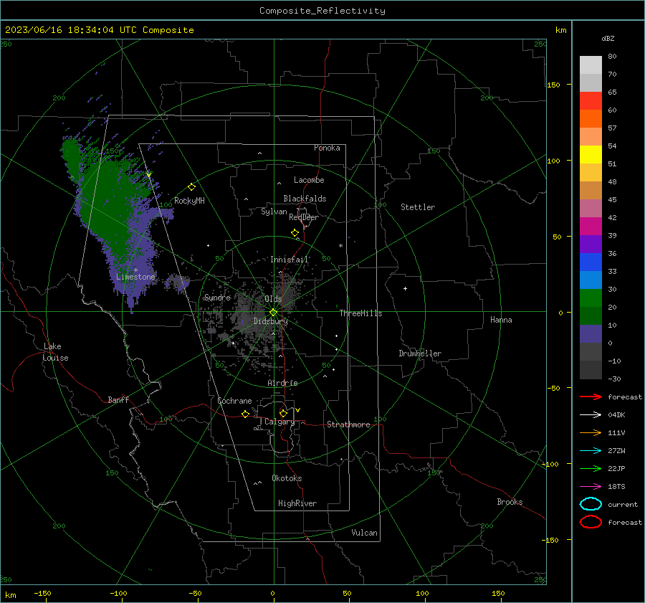Viewport: 645px width, 603px height.
Task: Click the HighRiver city label
Action: pyautogui.click(x=297, y=503)
